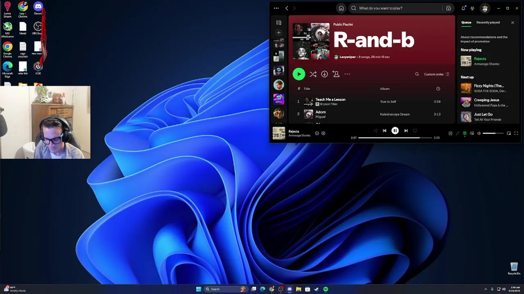Image resolution: width=524 pixels, height=294 pixels.
Task: Click the forward navigation arrow in Spotify
Action: point(294,8)
